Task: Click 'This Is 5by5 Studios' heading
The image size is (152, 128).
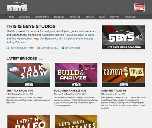Action: pyautogui.click(x=31, y=26)
